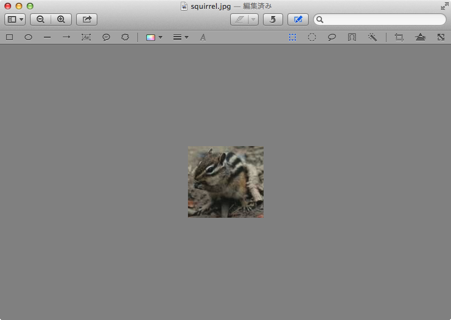Select the rectangle shape tool
Image resolution: width=451 pixels, height=320 pixels.
(x=9, y=37)
